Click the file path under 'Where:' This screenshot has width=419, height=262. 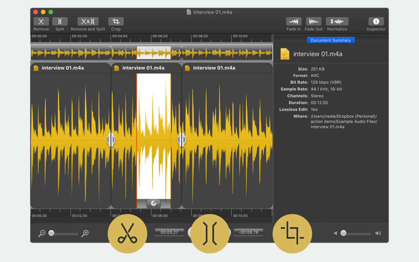[x=344, y=122]
